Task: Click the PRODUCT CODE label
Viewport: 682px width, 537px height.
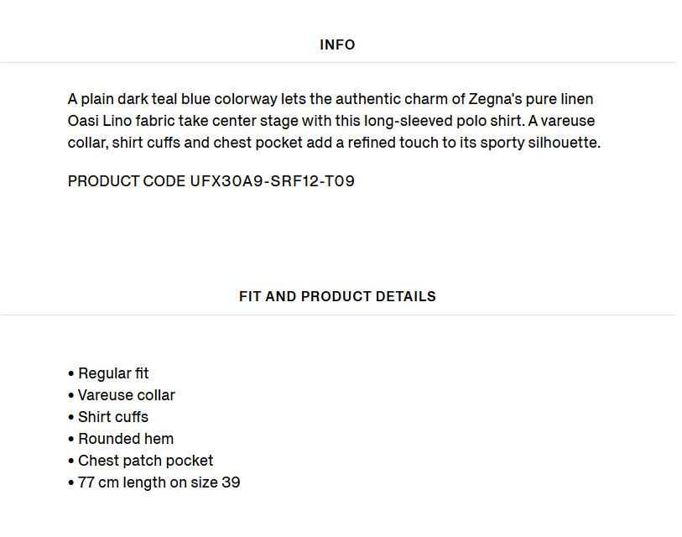Action: coord(127,181)
